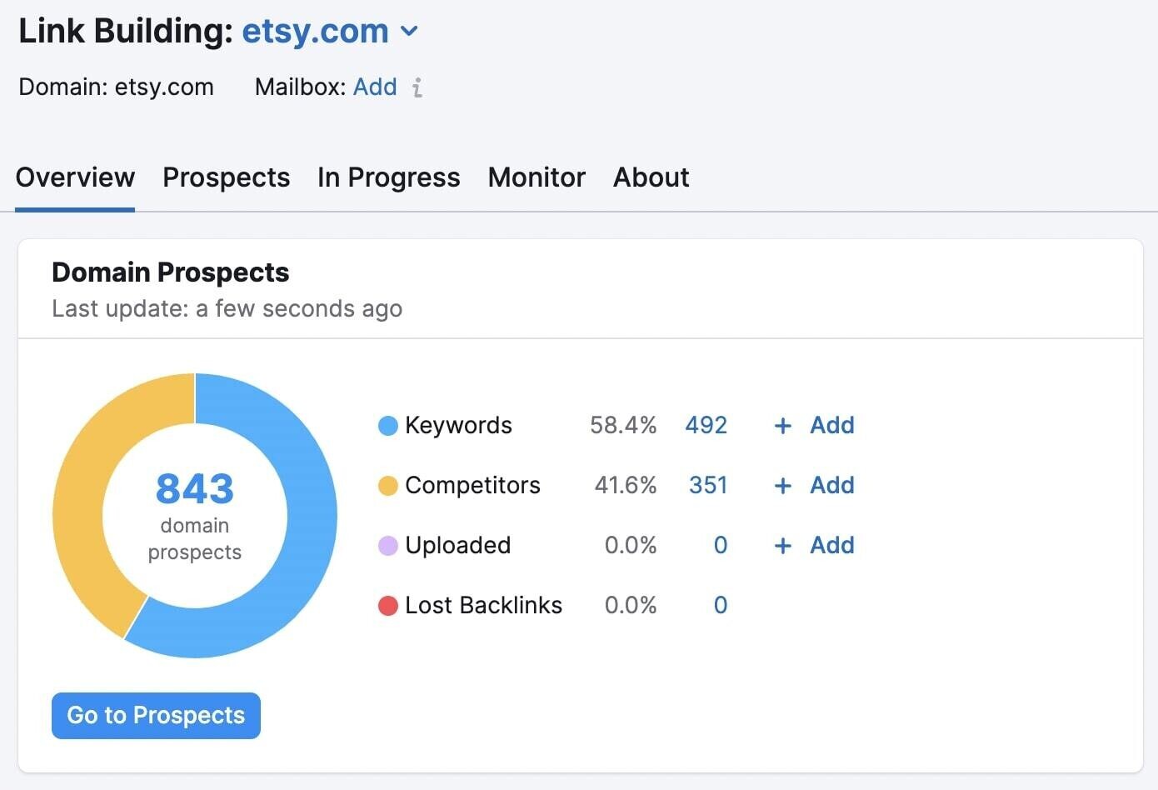
Task: Open the 492 Keywords prospects count
Action: [x=706, y=425]
